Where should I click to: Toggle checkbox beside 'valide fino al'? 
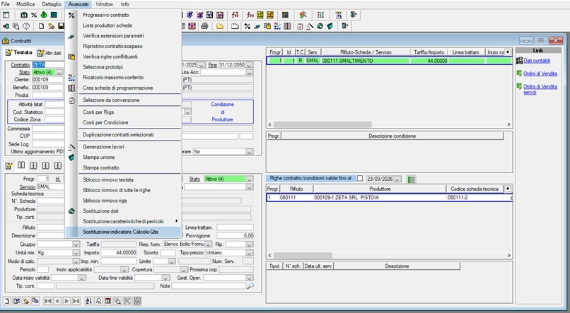coord(360,178)
